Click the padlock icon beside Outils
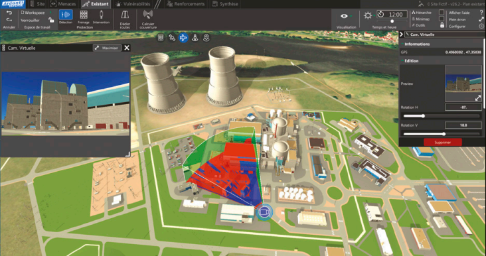The image size is (486, 256). coord(442,25)
